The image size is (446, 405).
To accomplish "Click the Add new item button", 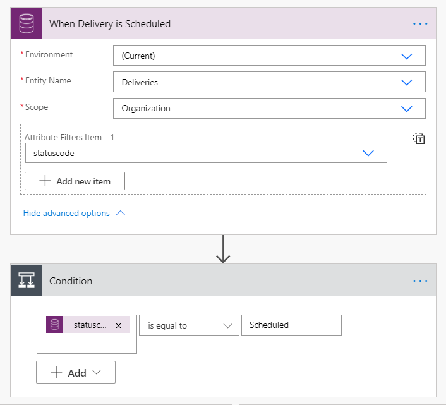I will coord(75,181).
